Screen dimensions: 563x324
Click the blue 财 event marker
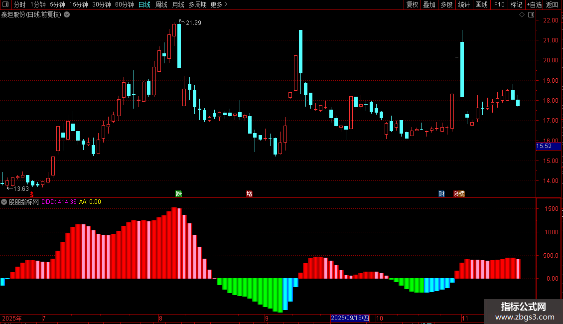point(441,193)
